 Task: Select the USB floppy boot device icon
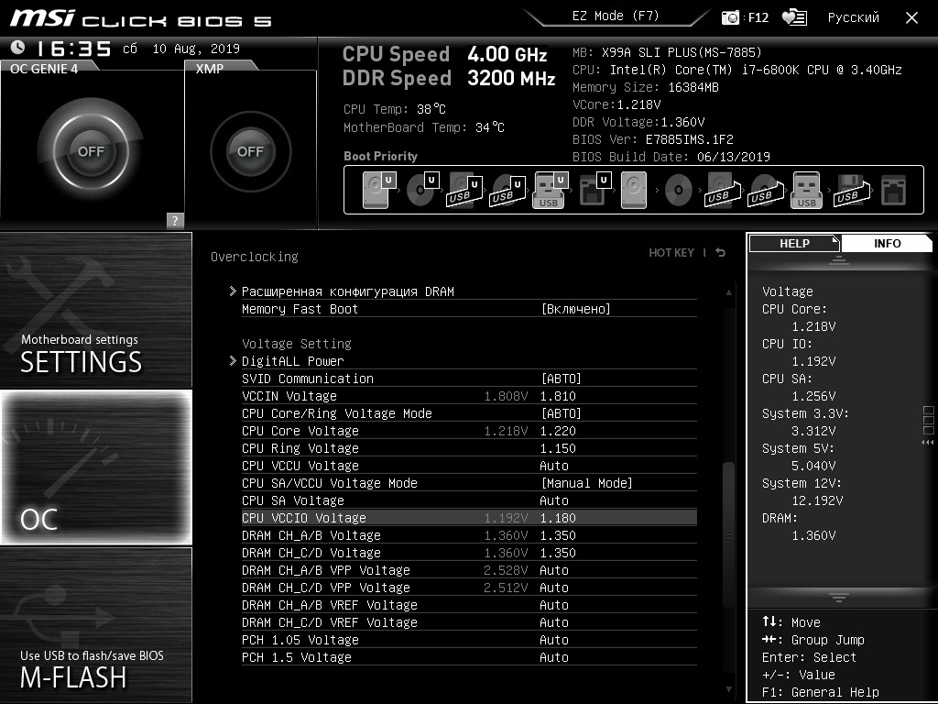coord(851,190)
